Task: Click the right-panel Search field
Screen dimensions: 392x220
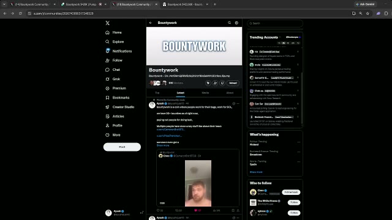Action: tap(275, 23)
